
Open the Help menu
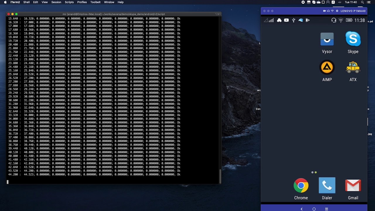tap(120, 2)
